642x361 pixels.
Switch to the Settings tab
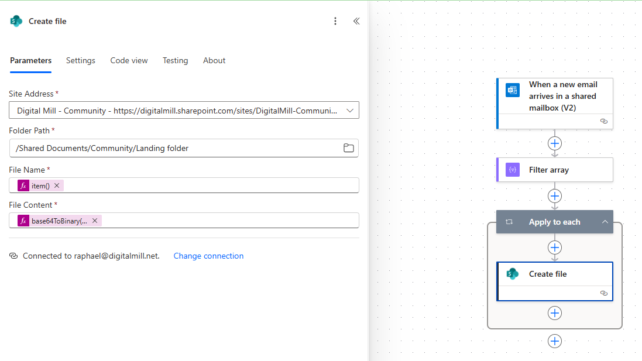click(80, 60)
